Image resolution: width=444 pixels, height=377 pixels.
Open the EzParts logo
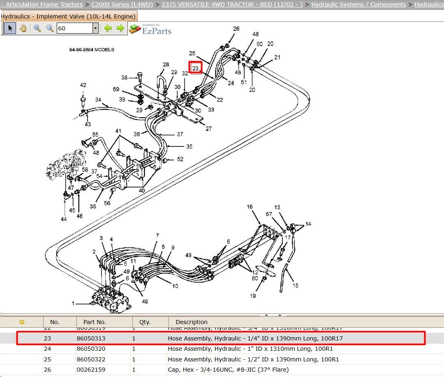coord(150,29)
